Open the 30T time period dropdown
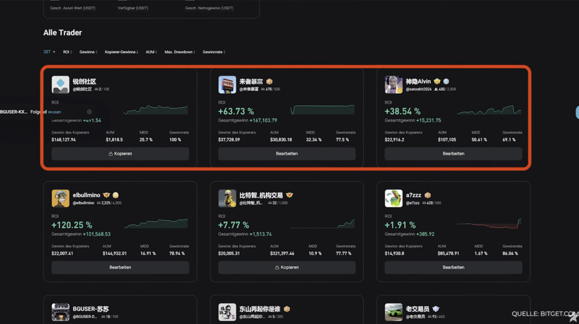The width and height of the screenshot is (579, 324). (x=49, y=52)
